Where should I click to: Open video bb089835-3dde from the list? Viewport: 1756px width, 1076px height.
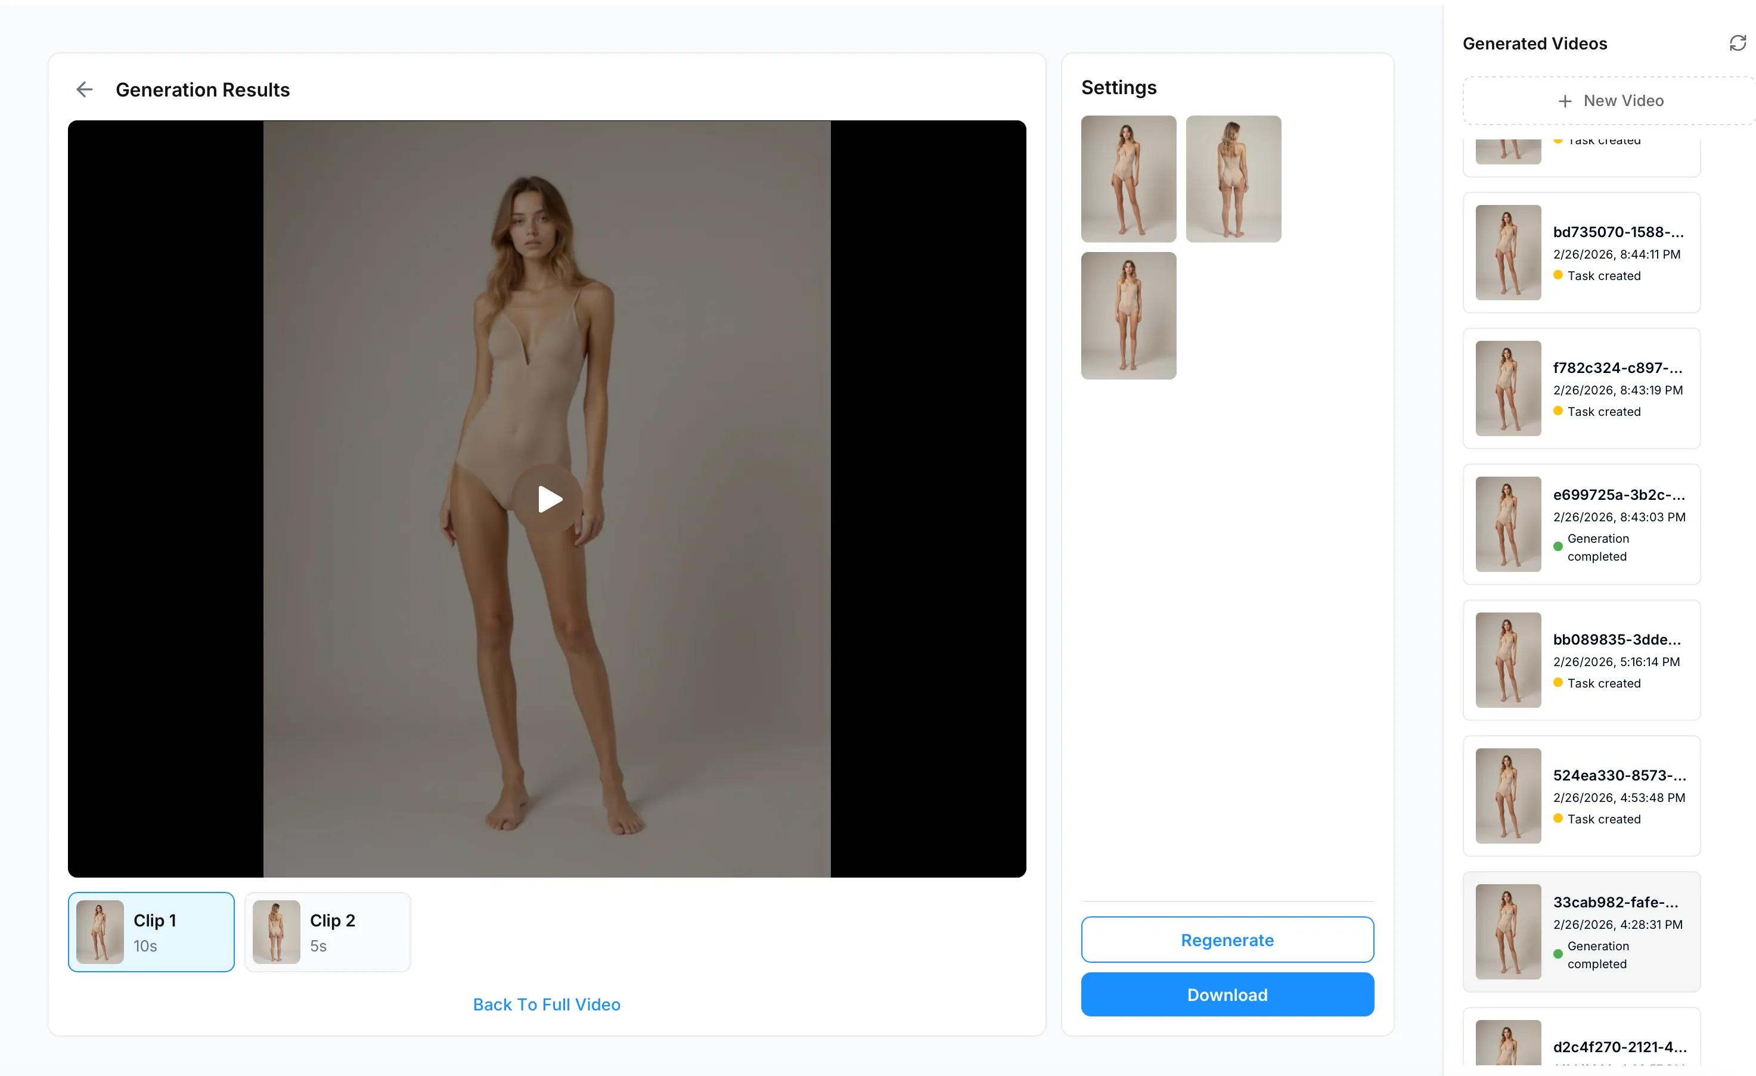[1581, 660]
